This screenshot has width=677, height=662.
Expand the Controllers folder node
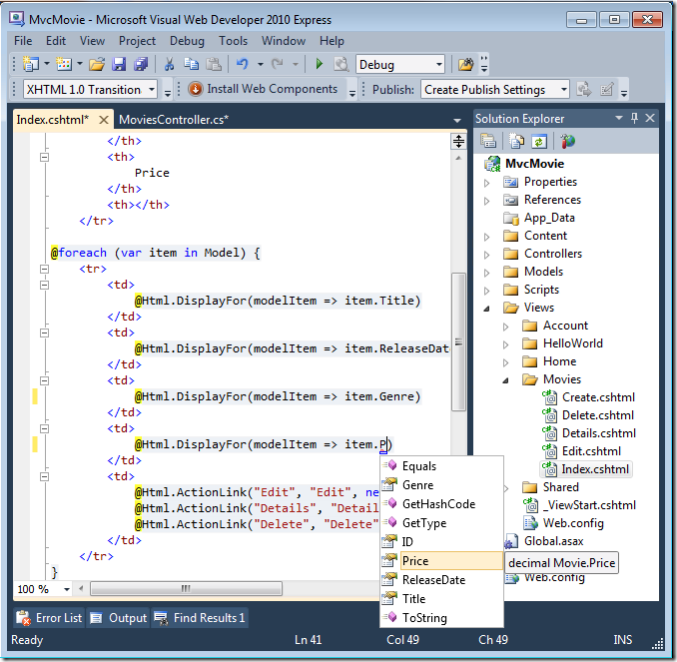coord(487,254)
